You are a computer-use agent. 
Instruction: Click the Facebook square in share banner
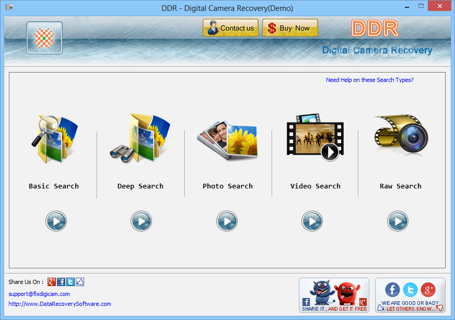tap(306, 302)
